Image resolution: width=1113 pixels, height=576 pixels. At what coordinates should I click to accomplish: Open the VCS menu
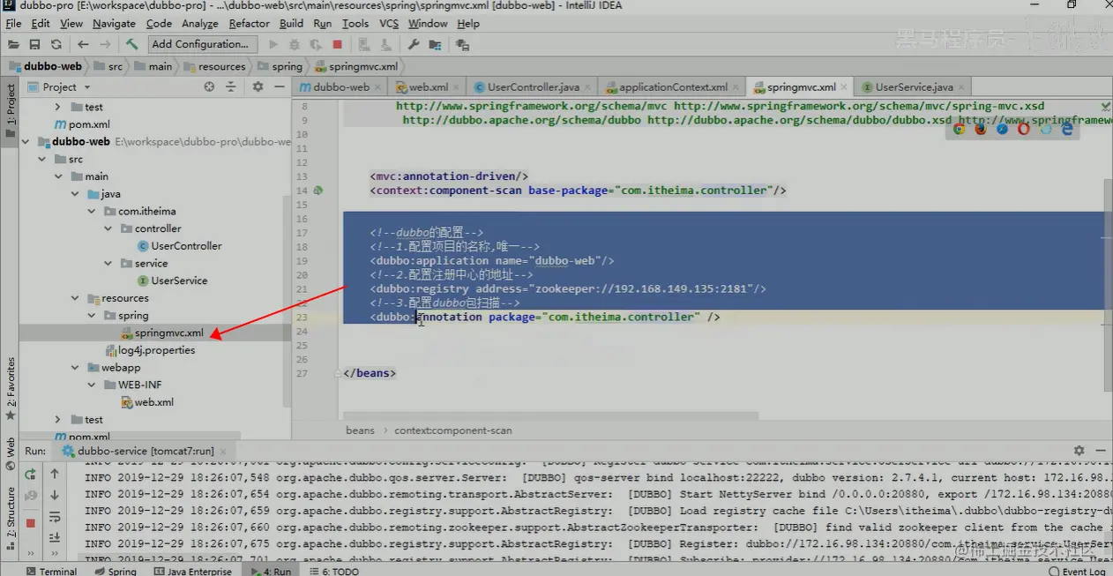click(x=389, y=24)
